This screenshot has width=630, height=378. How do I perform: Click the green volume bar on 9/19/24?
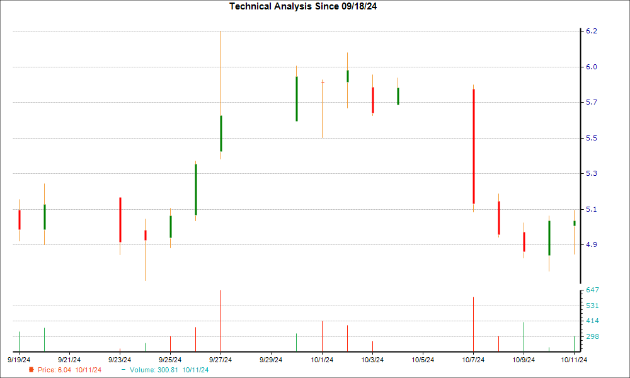point(19,341)
